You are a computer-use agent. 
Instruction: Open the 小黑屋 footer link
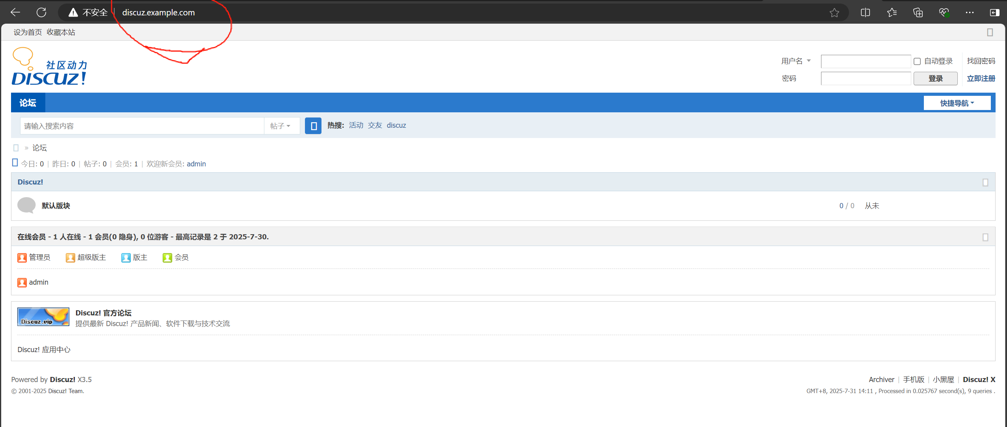944,380
